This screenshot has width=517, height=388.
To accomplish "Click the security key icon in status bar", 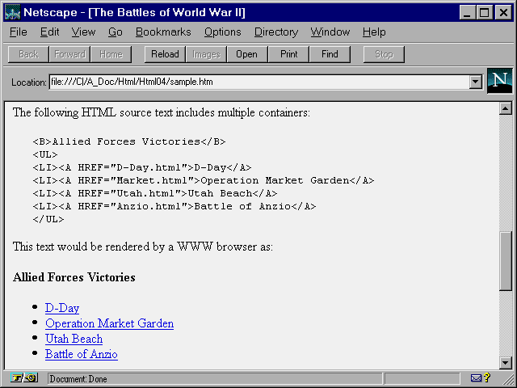I will (x=24, y=378).
